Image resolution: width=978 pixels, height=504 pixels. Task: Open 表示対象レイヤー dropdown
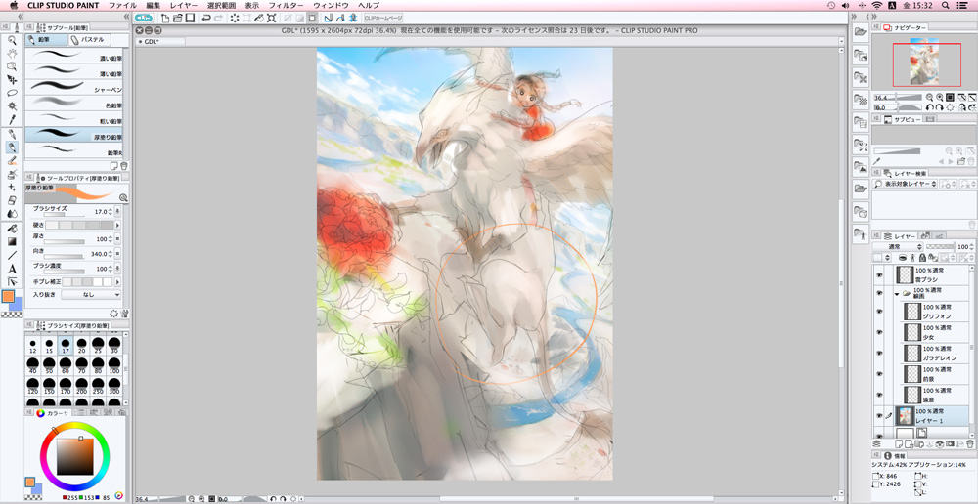pyautogui.click(x=906, y=184)
